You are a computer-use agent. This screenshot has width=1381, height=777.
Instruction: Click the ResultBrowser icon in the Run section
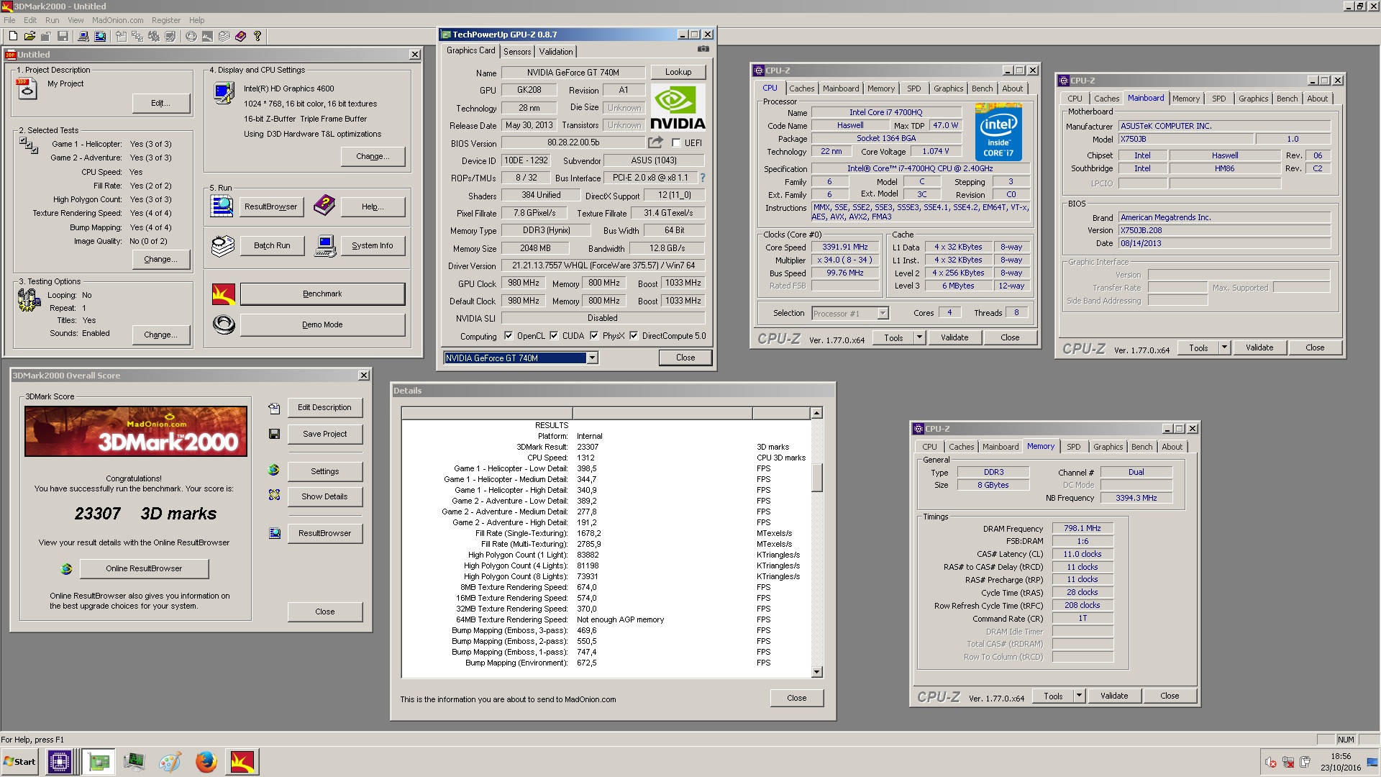(x=222, y=206)
